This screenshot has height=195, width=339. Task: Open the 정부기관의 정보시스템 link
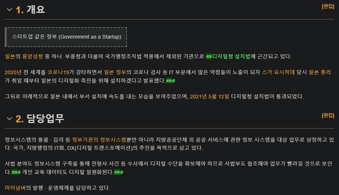[x=99, y=140]
